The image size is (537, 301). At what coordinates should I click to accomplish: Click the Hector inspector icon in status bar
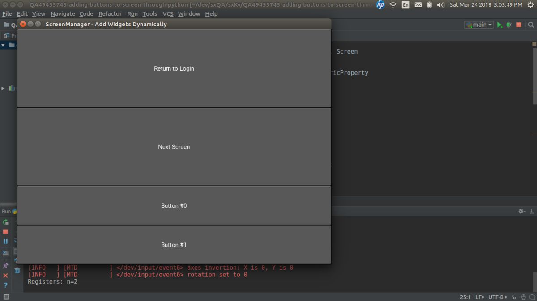point(523,297)
